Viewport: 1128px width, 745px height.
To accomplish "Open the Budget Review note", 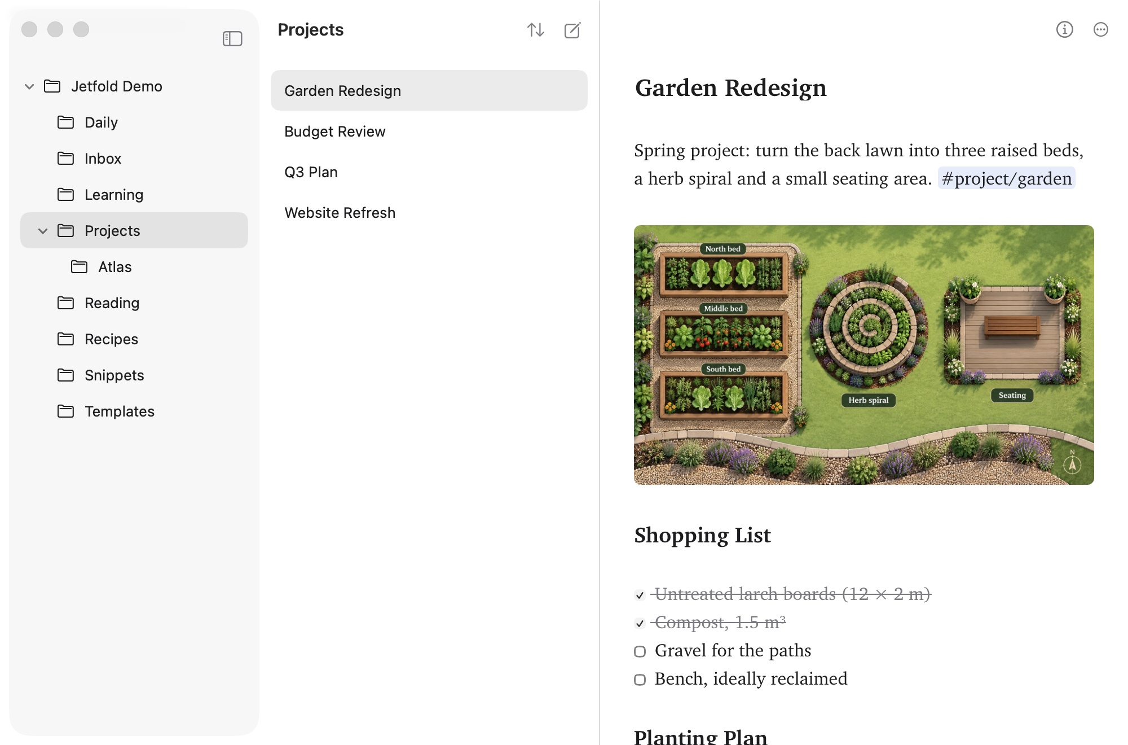I will pos(429,131).
